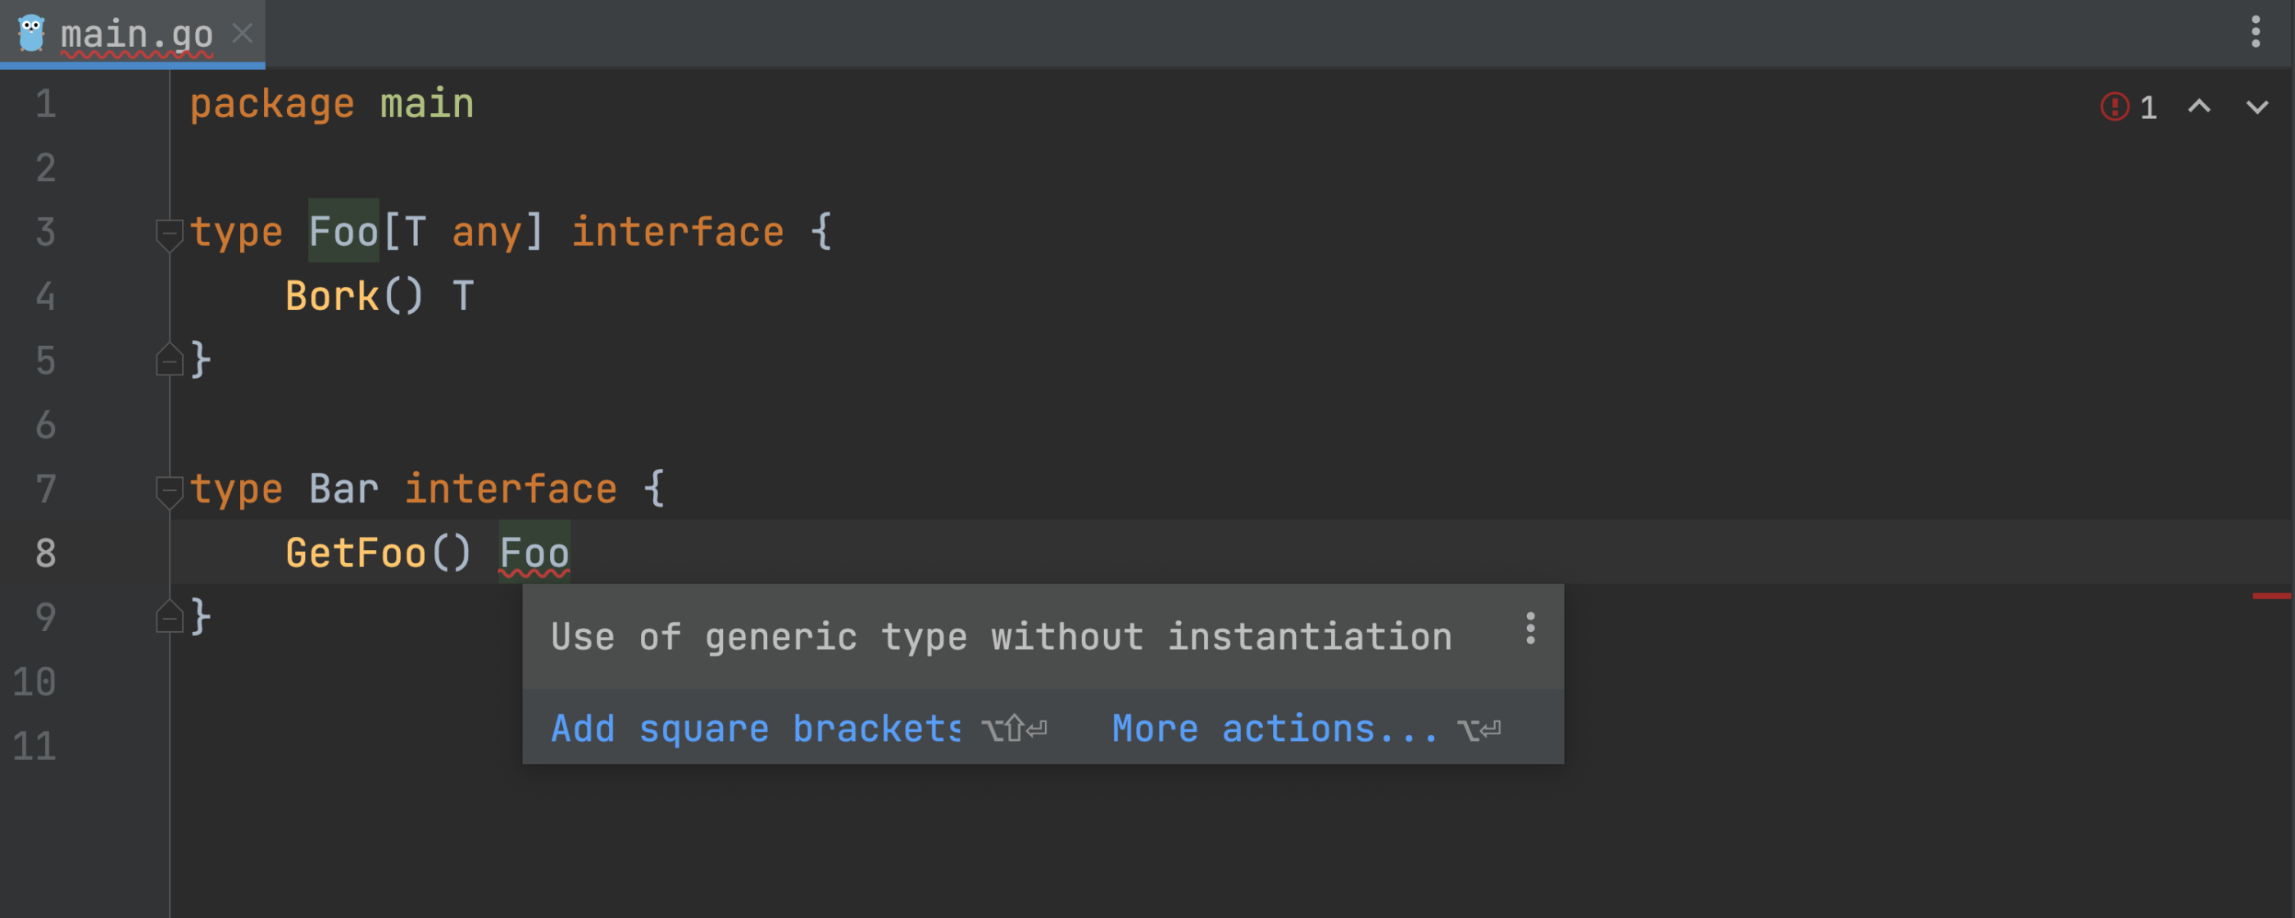
Task: Open the tooltip's three-dot options menu
Action: click(x=1529, y=629)
